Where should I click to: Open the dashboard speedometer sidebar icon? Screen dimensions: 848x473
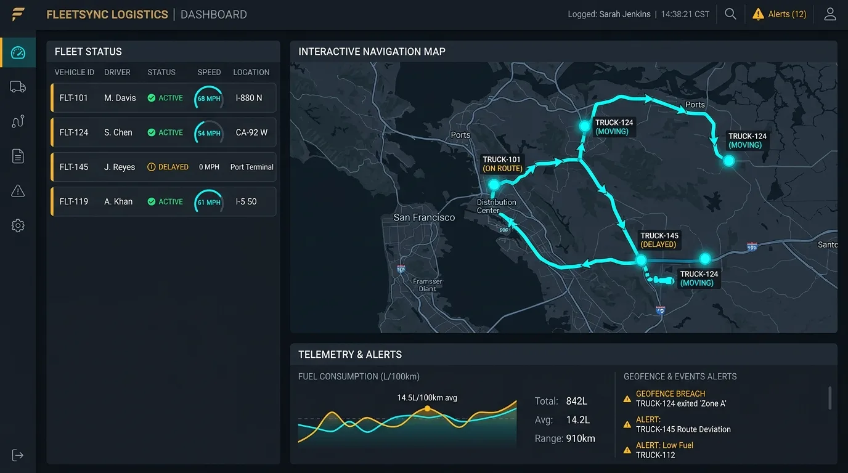[x=18, y=52]
